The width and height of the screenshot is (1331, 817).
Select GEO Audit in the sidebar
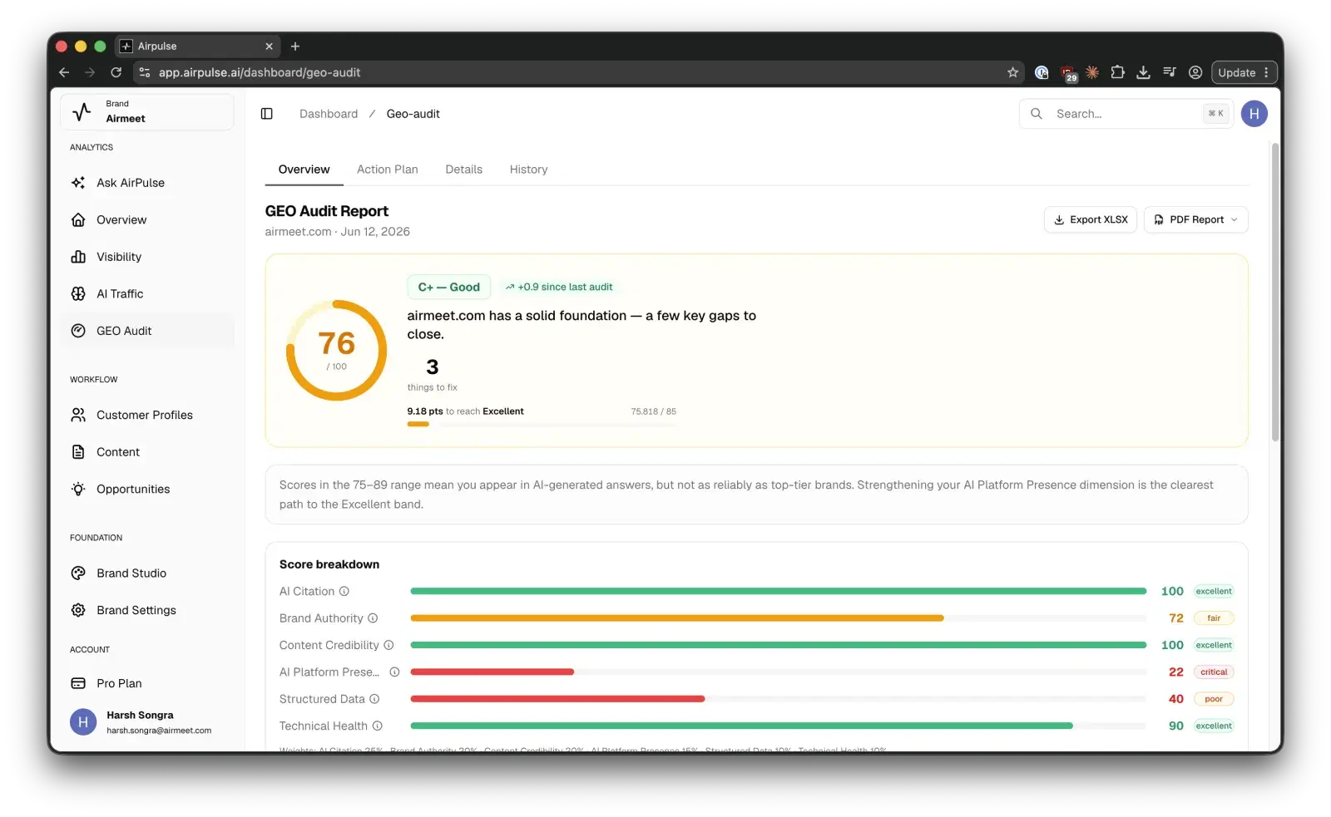click(x=147, y=331)
